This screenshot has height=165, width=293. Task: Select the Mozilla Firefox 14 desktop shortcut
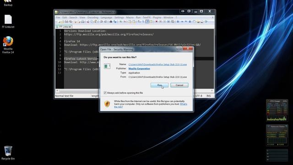click(8, 45)
